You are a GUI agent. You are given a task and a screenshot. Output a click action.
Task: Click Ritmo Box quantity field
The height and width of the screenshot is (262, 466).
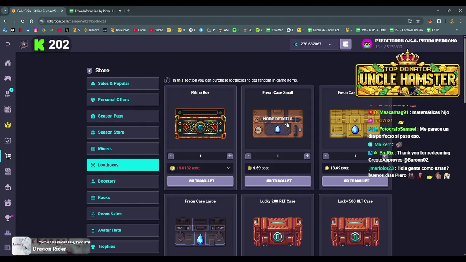[x=200, y=156]
